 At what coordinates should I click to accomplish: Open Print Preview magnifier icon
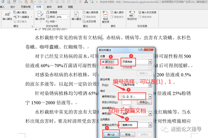coord(9,2)
